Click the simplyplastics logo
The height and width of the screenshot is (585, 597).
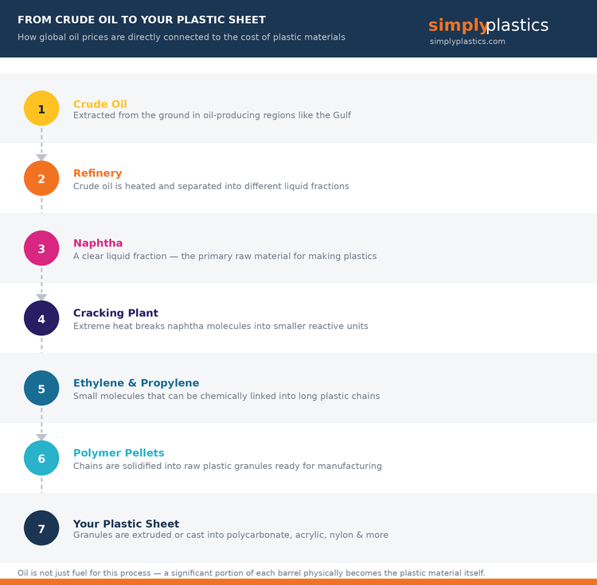(x=488, y=25)
